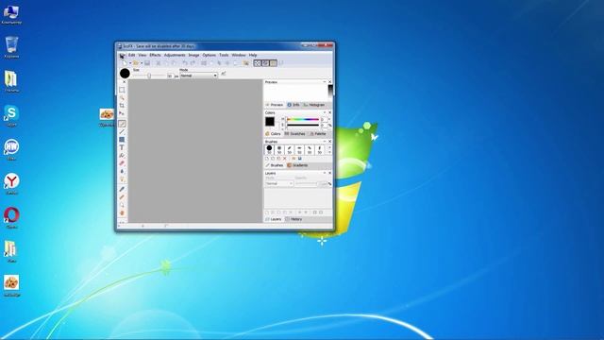604x340 pixels.
Task: Click the brush size value field
Action: pos(170,76)
